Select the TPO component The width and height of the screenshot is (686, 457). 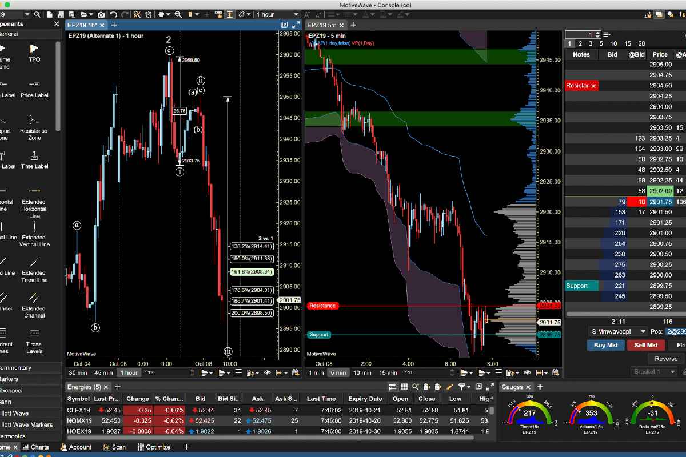pyautogui.click(x=34, y=53)
